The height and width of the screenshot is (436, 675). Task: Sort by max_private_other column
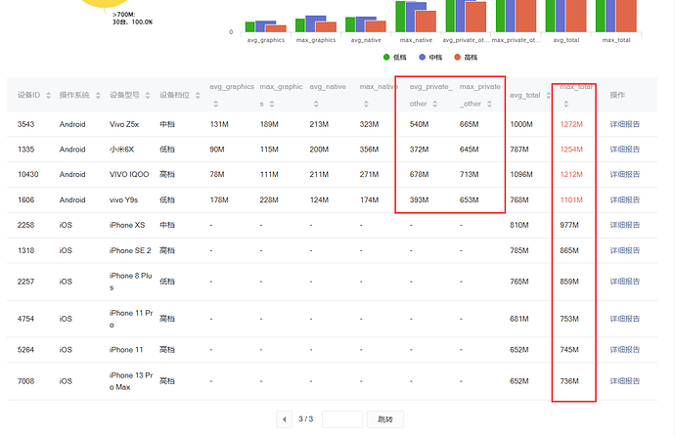point(489,104)
